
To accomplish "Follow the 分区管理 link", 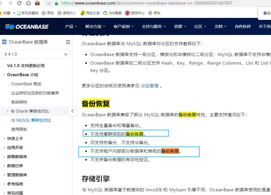I will pyautogui.click(x=150, y=86).
